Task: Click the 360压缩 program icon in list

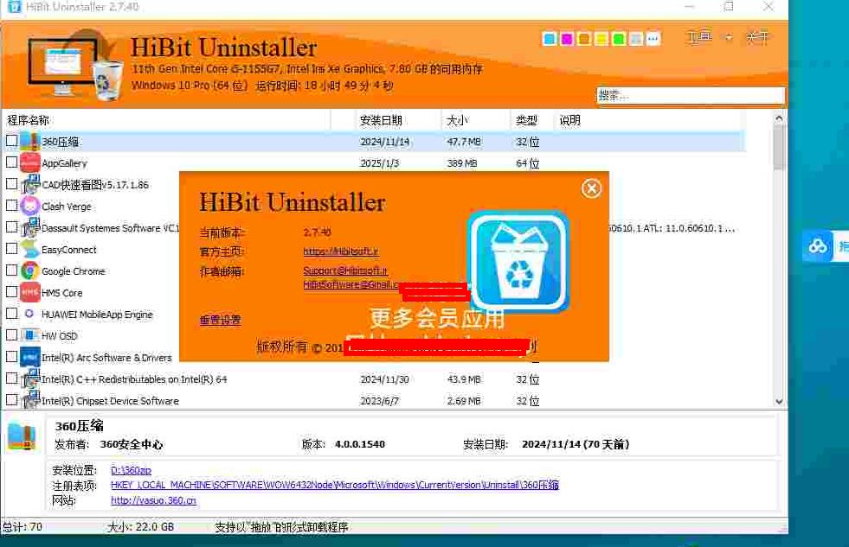Action: point(29,142)
